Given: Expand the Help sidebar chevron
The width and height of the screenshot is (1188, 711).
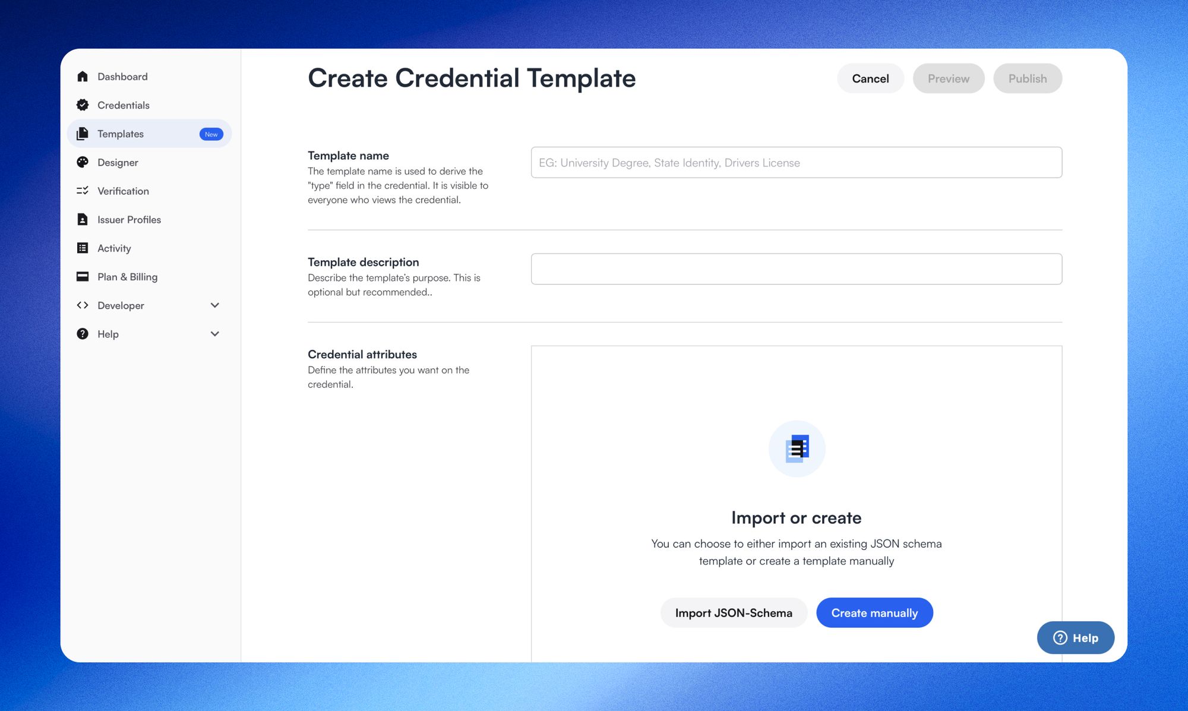Looking at the screenshot, I should click(215, 334).
